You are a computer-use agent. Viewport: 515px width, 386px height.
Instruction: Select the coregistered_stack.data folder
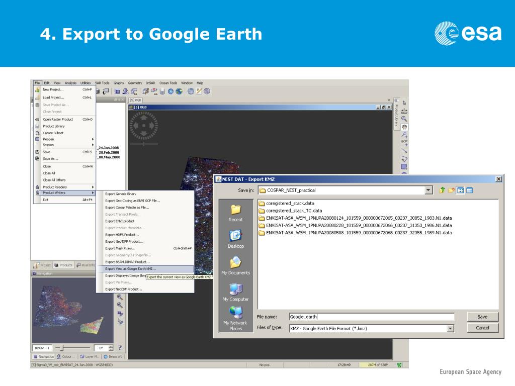click(x=286, y=203)
